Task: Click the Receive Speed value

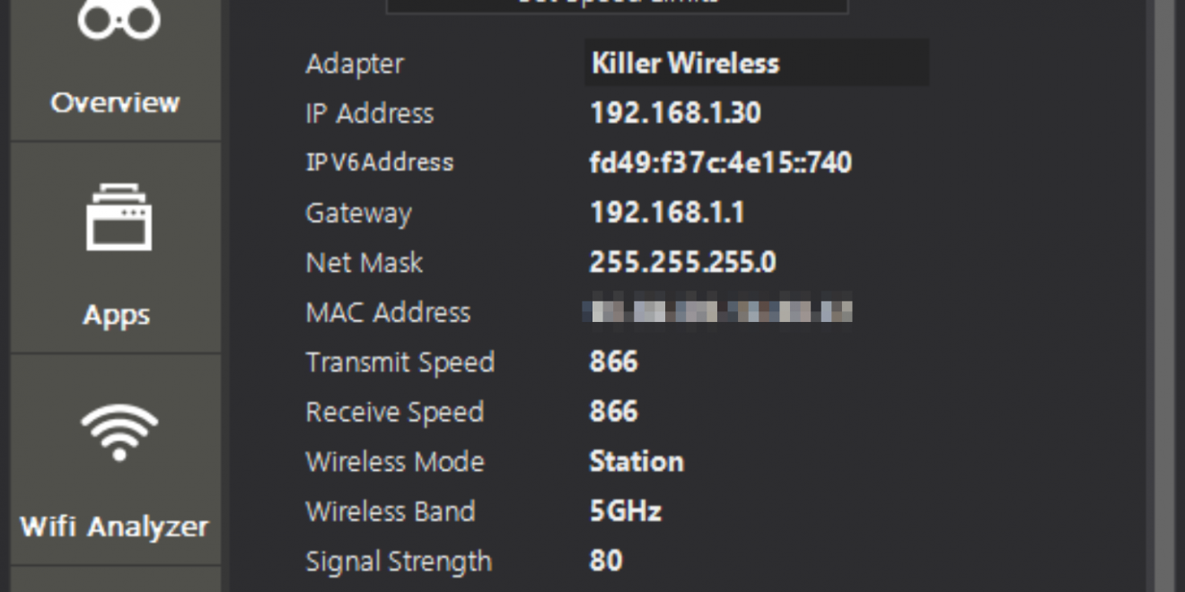Action: click(613, 412)
